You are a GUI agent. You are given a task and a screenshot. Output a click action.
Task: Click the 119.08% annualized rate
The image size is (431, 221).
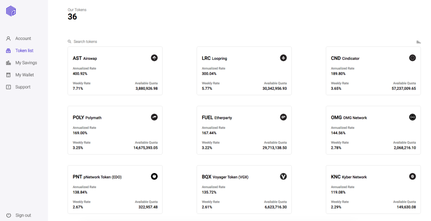(338, 193)
